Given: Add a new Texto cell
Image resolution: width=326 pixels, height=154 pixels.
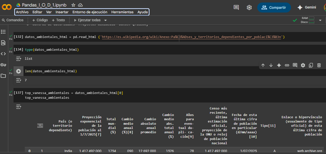Looking at the screenshot, I should (x=58, y=20).
